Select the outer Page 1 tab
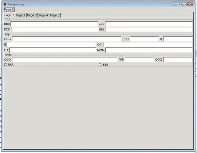 [x=9, y=9]
